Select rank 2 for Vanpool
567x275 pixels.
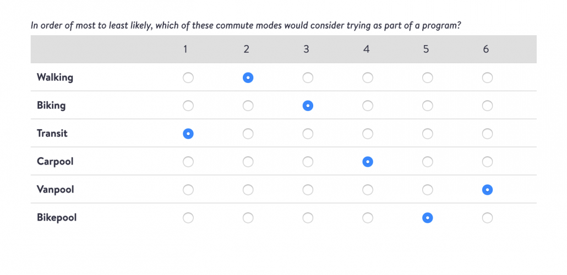[248, 190]
